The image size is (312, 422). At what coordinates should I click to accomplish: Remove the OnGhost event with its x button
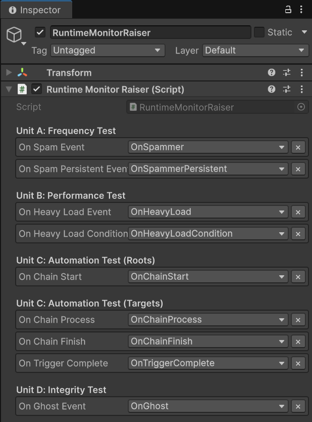[298, 406]
